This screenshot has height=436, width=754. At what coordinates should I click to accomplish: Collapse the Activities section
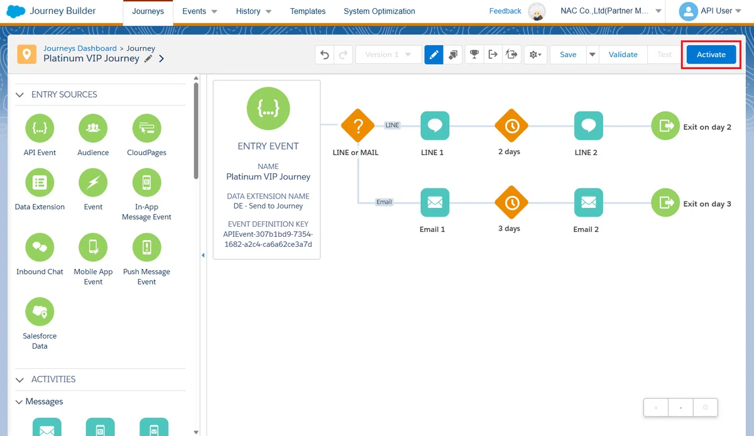[20, 379]
